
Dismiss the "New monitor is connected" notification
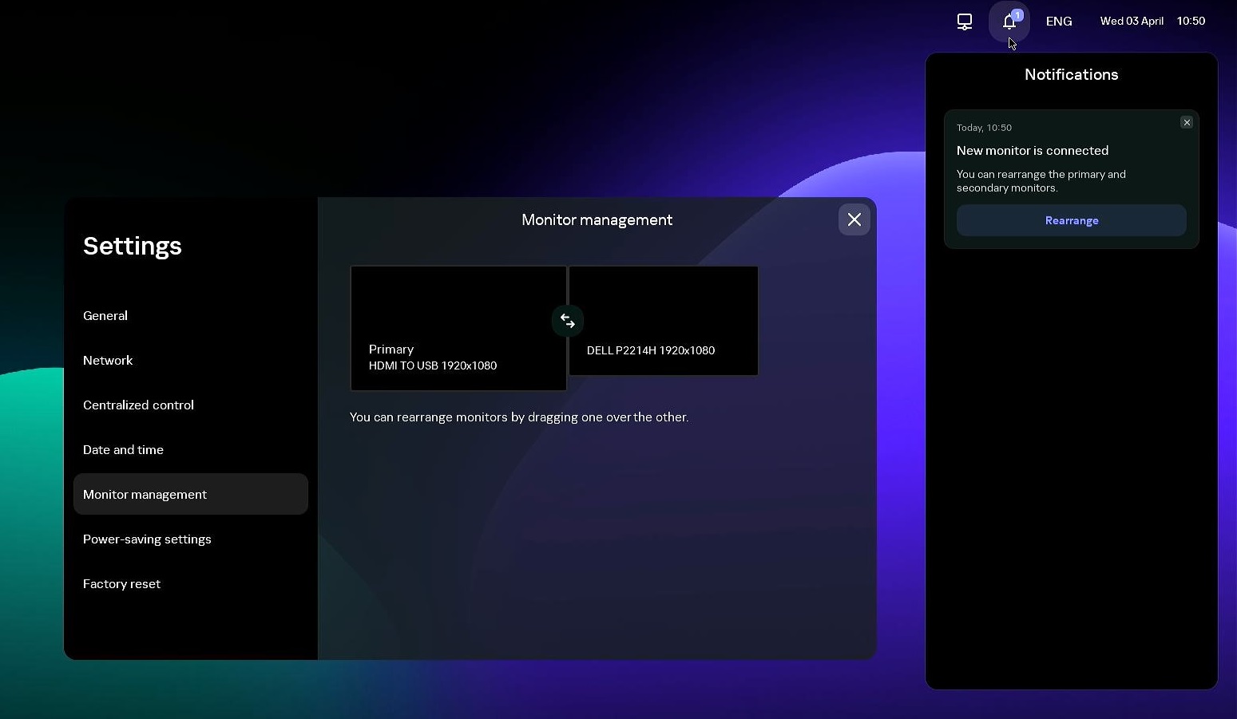pyautogui.click(x=1187, y=122)
